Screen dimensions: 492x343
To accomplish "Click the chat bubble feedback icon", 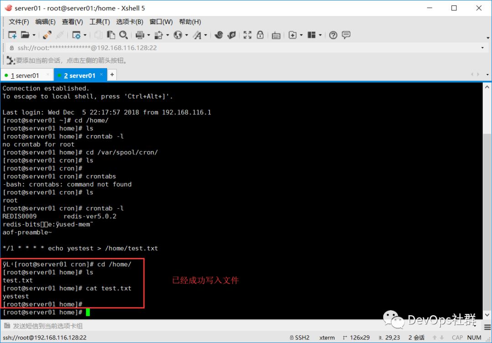I will click(x=346, y=35).
